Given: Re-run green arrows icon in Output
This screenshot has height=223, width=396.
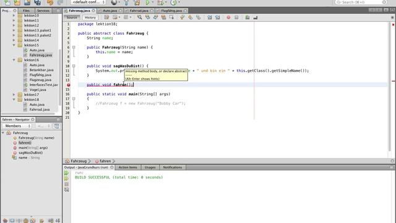Looking at the screenshot, I should (66, 173).
